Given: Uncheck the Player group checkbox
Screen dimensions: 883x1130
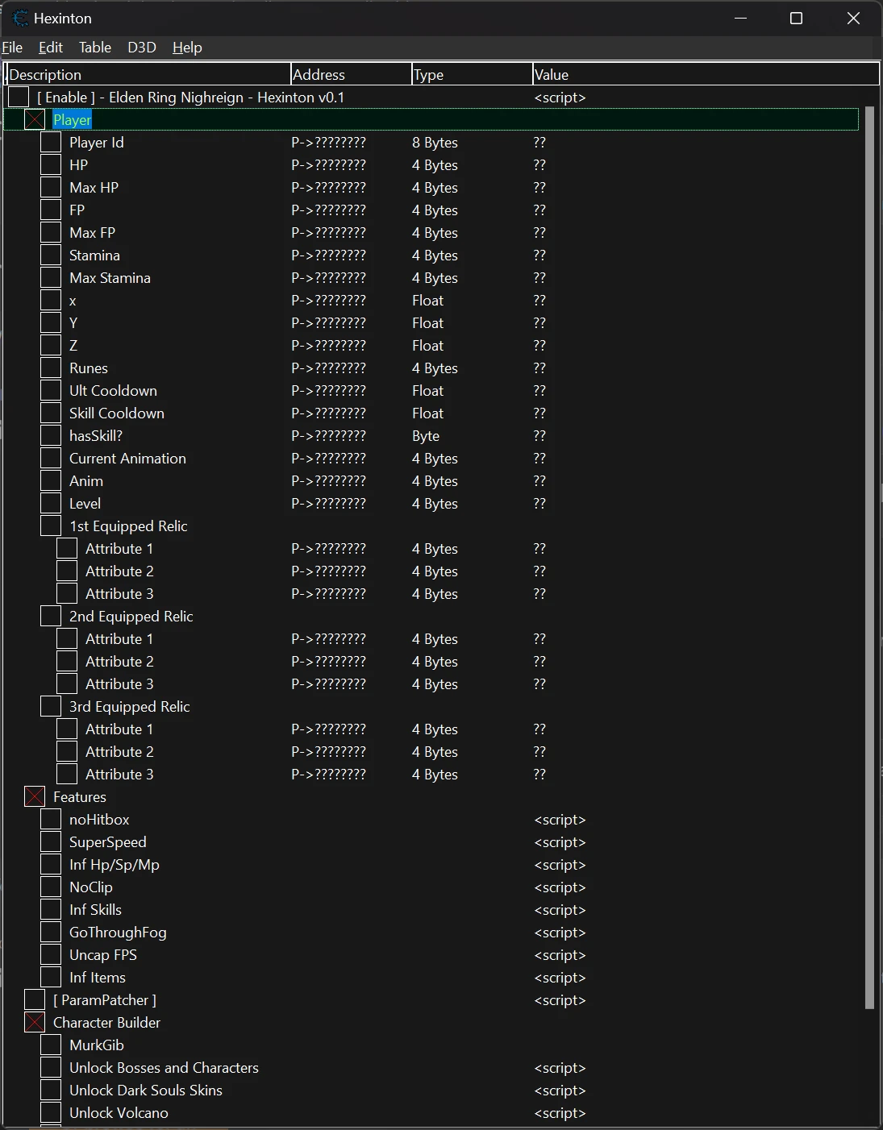Looking at the screenshot, I should pos(34,119).
